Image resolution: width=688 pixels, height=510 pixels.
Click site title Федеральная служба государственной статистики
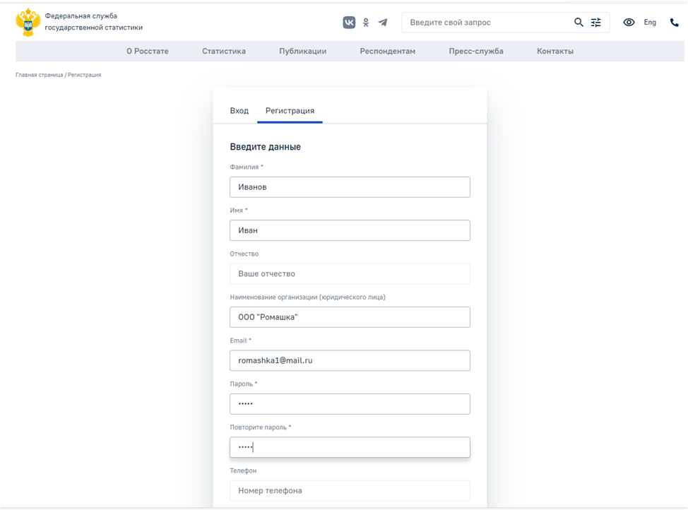coord(93,21)
